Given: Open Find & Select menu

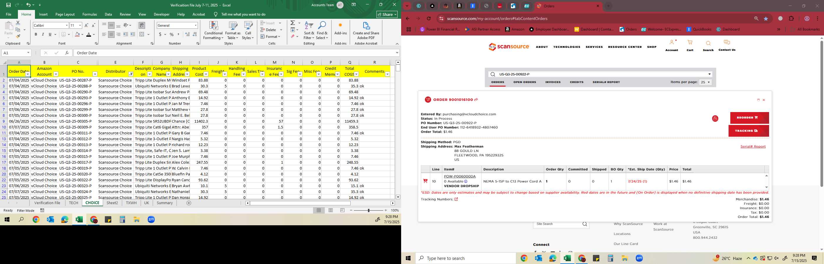Looking at the screenshot, I should pos(322,31).
